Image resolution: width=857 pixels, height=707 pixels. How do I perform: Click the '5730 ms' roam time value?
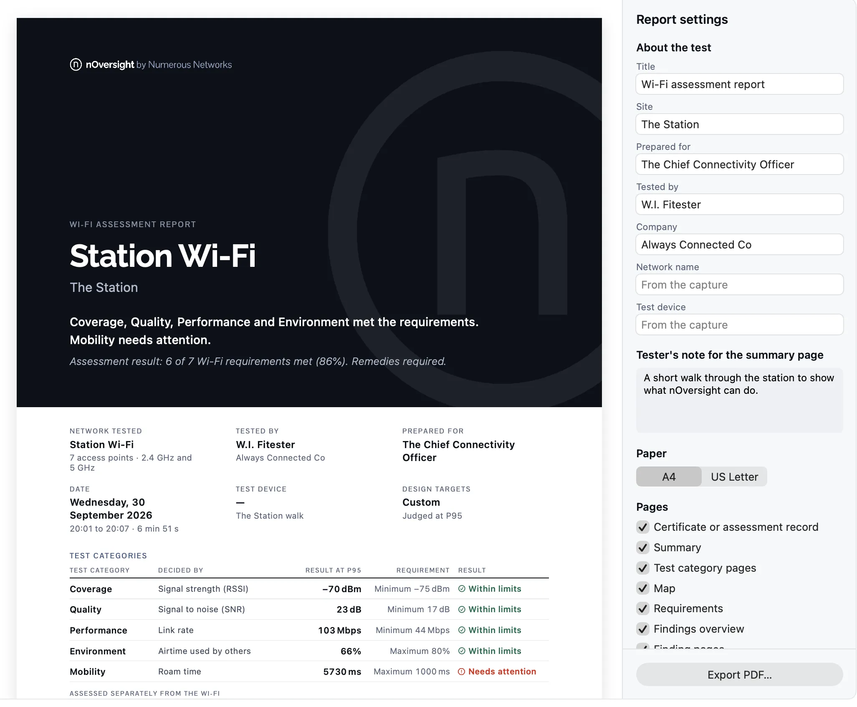point(342,672)
